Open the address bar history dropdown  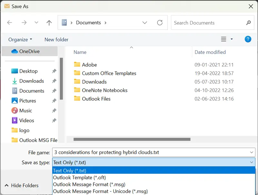tap(145, 23)
